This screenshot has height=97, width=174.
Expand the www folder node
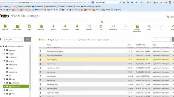pos(5,94)
